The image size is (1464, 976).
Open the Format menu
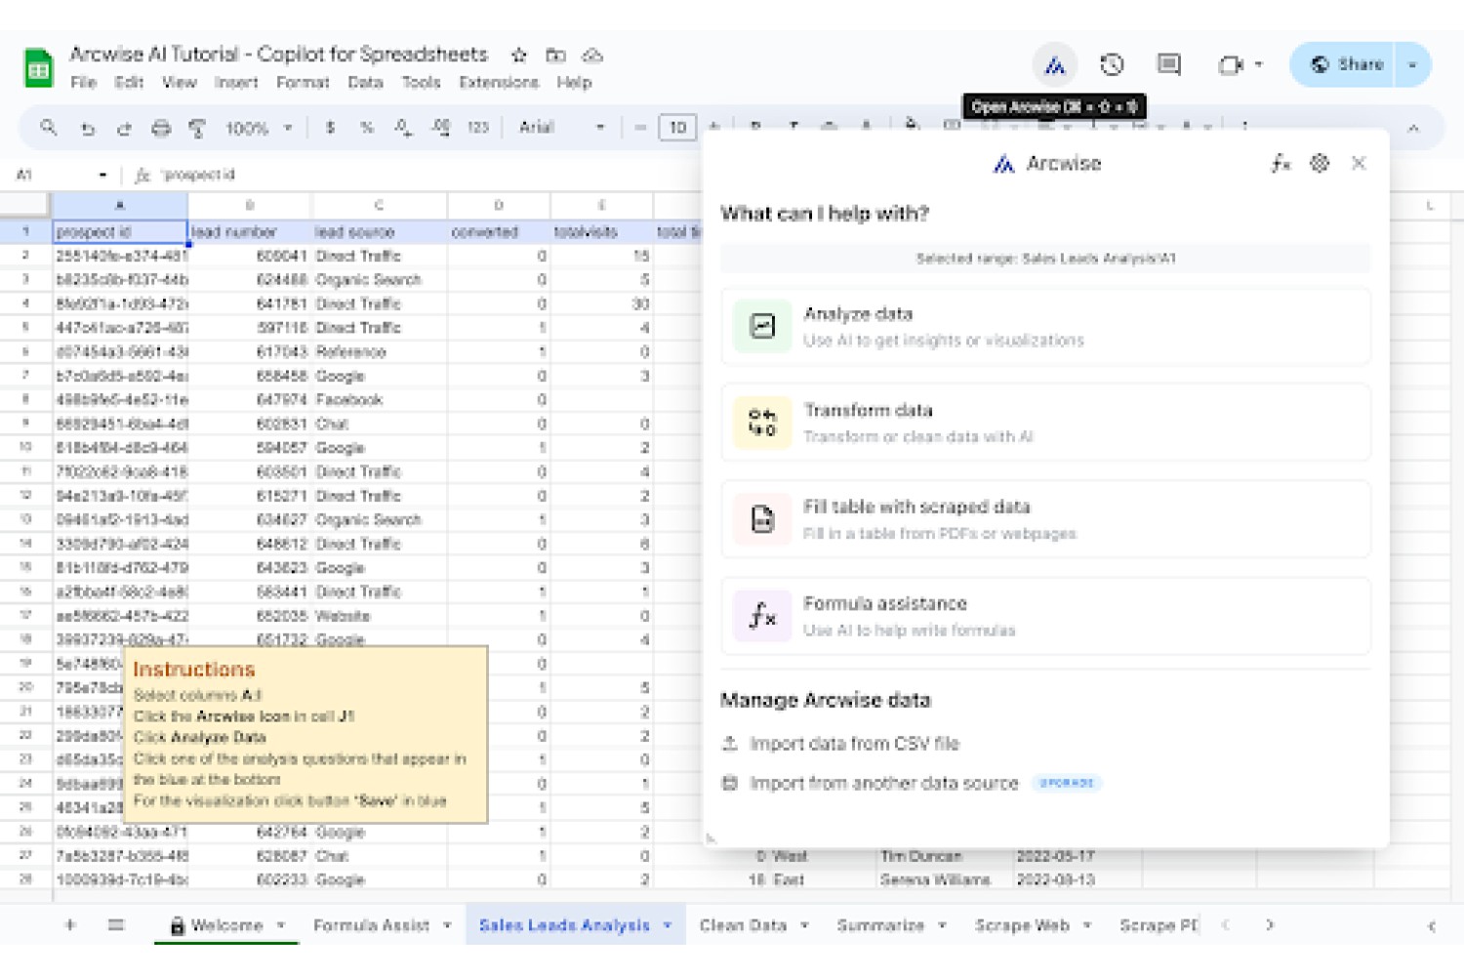(303, 83)
